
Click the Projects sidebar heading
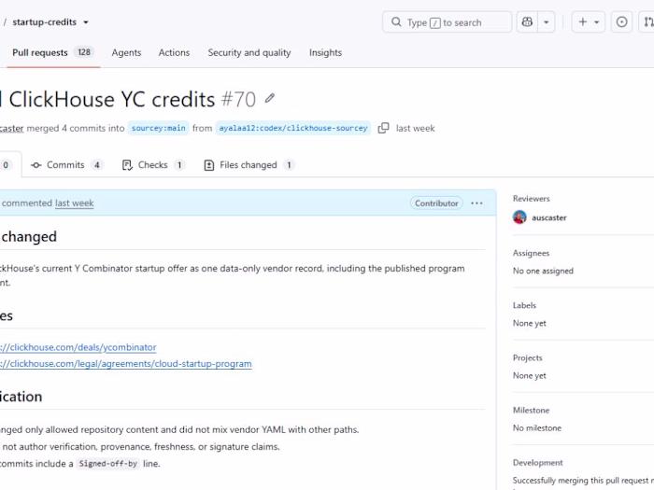click(528, 357)
